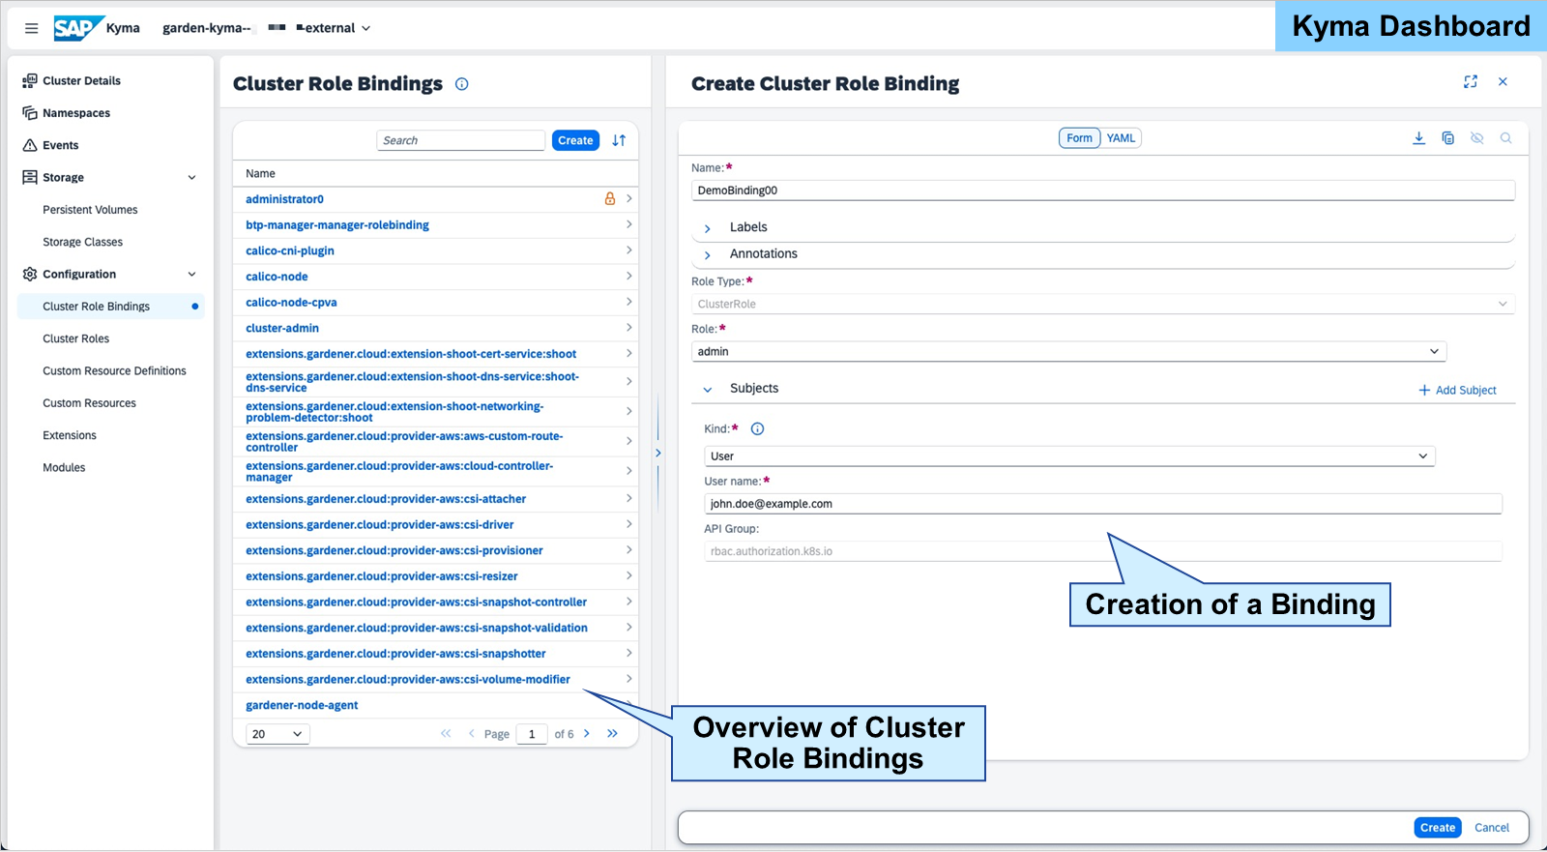Click chevron on cluster-admin row
Viewport: 1547px width, 852px height.
629,328
